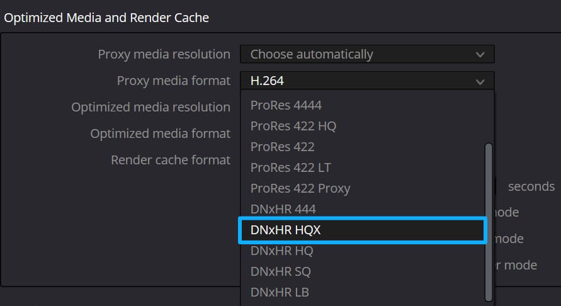Screen dimensions: 561x306
Task: Click the seconds label
Action: pos(531,186)
